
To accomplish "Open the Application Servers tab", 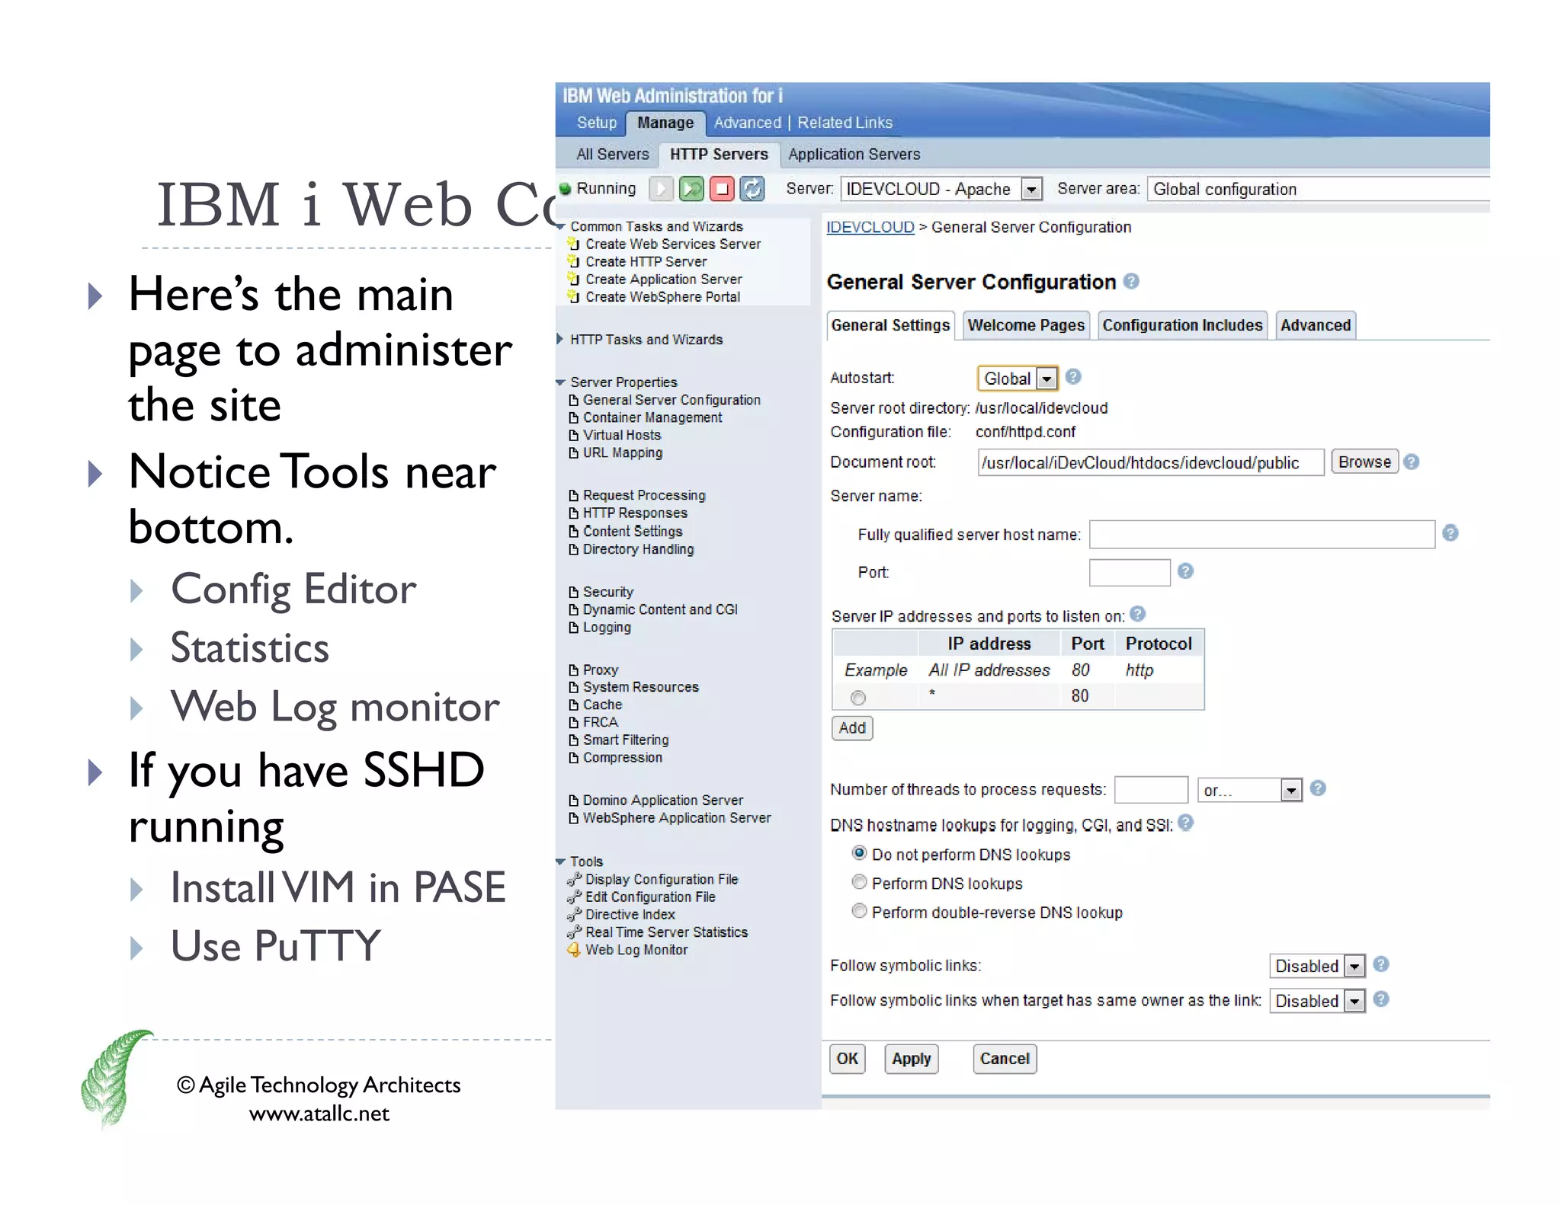I will click(854, 154).
